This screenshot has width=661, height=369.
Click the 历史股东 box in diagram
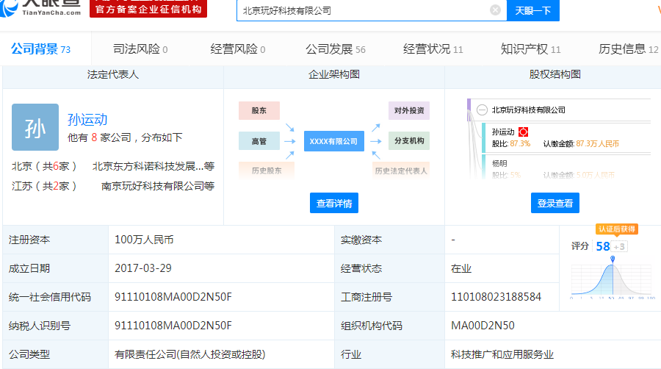point(267,171)
